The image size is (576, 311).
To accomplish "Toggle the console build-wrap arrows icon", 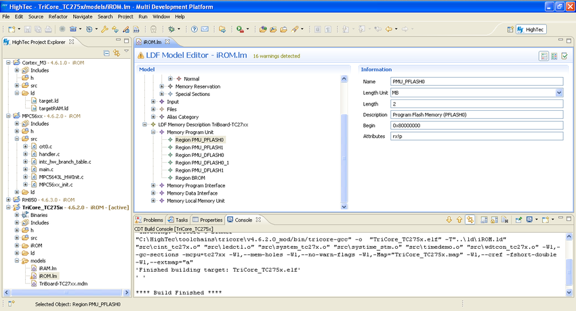I will (470, 220).
